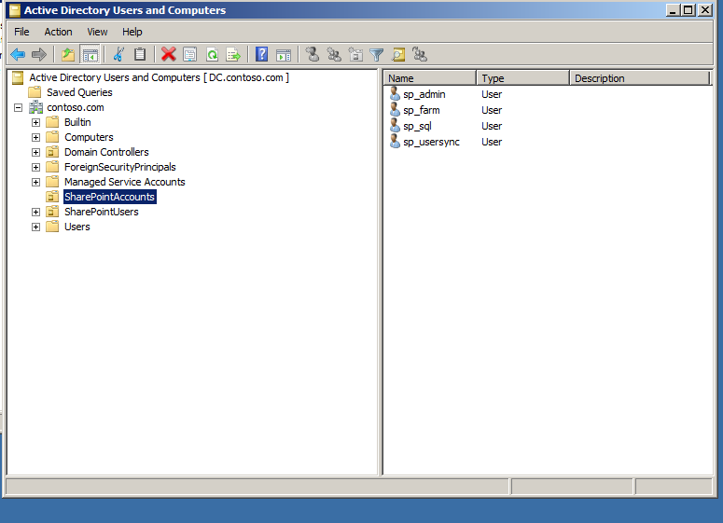Click the Back arrow toolbar icon
723x523 pixels.
[18, 54]
